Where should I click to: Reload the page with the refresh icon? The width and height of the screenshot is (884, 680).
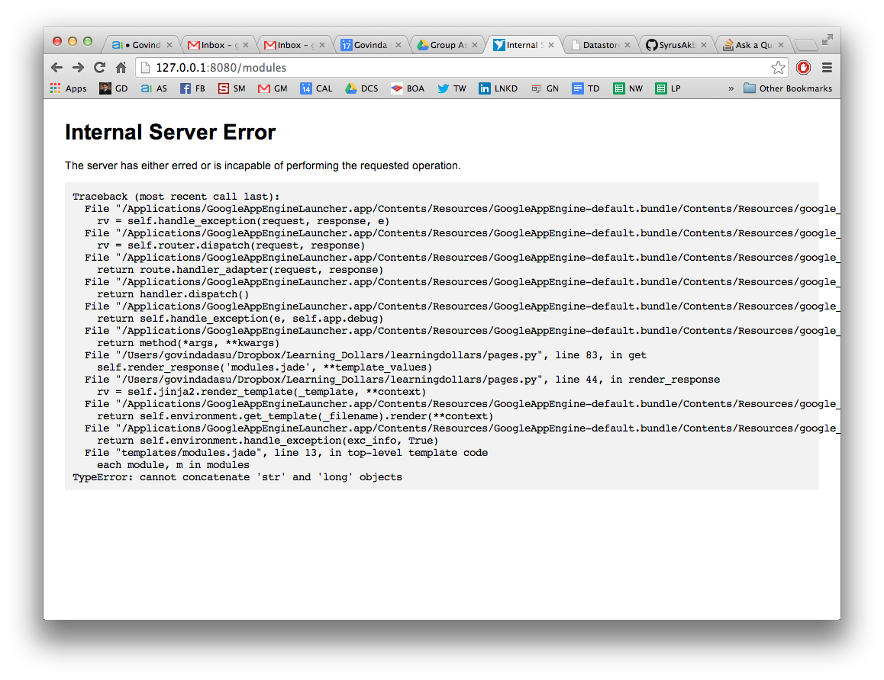tap(99, 68)
